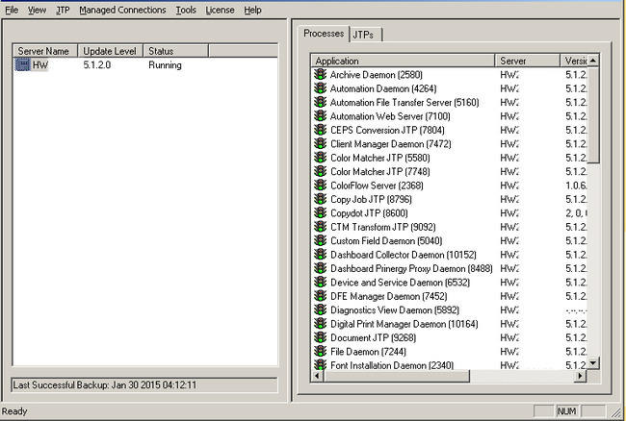Click the HW server icon in server list

[23, 65]
